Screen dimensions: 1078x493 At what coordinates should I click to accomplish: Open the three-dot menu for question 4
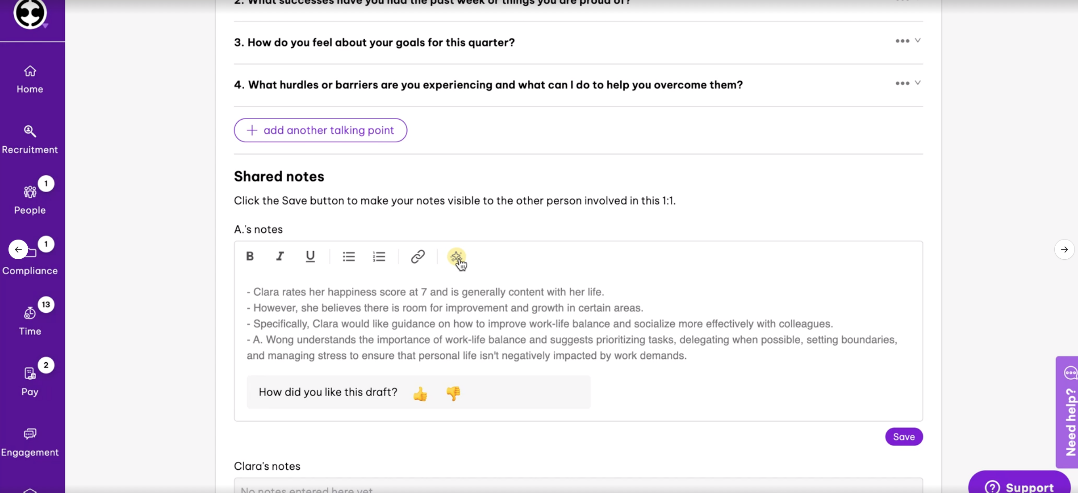(902, 83)
